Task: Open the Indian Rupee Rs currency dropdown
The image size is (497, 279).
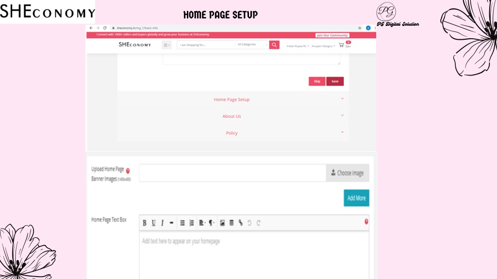Action: (x=298, y=46)
